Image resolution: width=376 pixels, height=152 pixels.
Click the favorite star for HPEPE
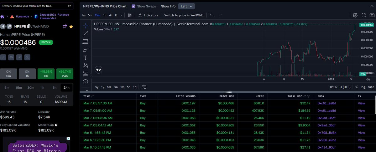71,27
